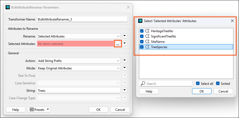The width and height of the screenshot is (239, 118).
Task: Open the Selected Attributes ellipsis picker
Action: (x=118, y=44)
